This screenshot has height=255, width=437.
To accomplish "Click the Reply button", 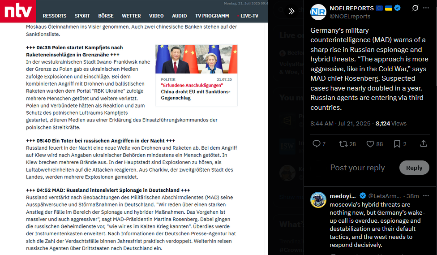I will click(x=414, y=168).
